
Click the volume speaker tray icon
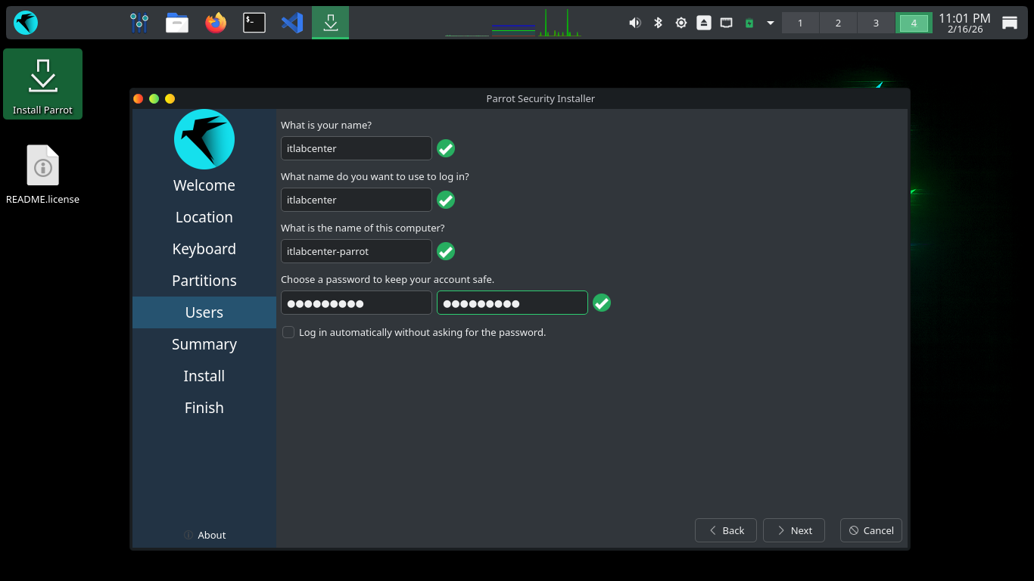pos(634,23)
